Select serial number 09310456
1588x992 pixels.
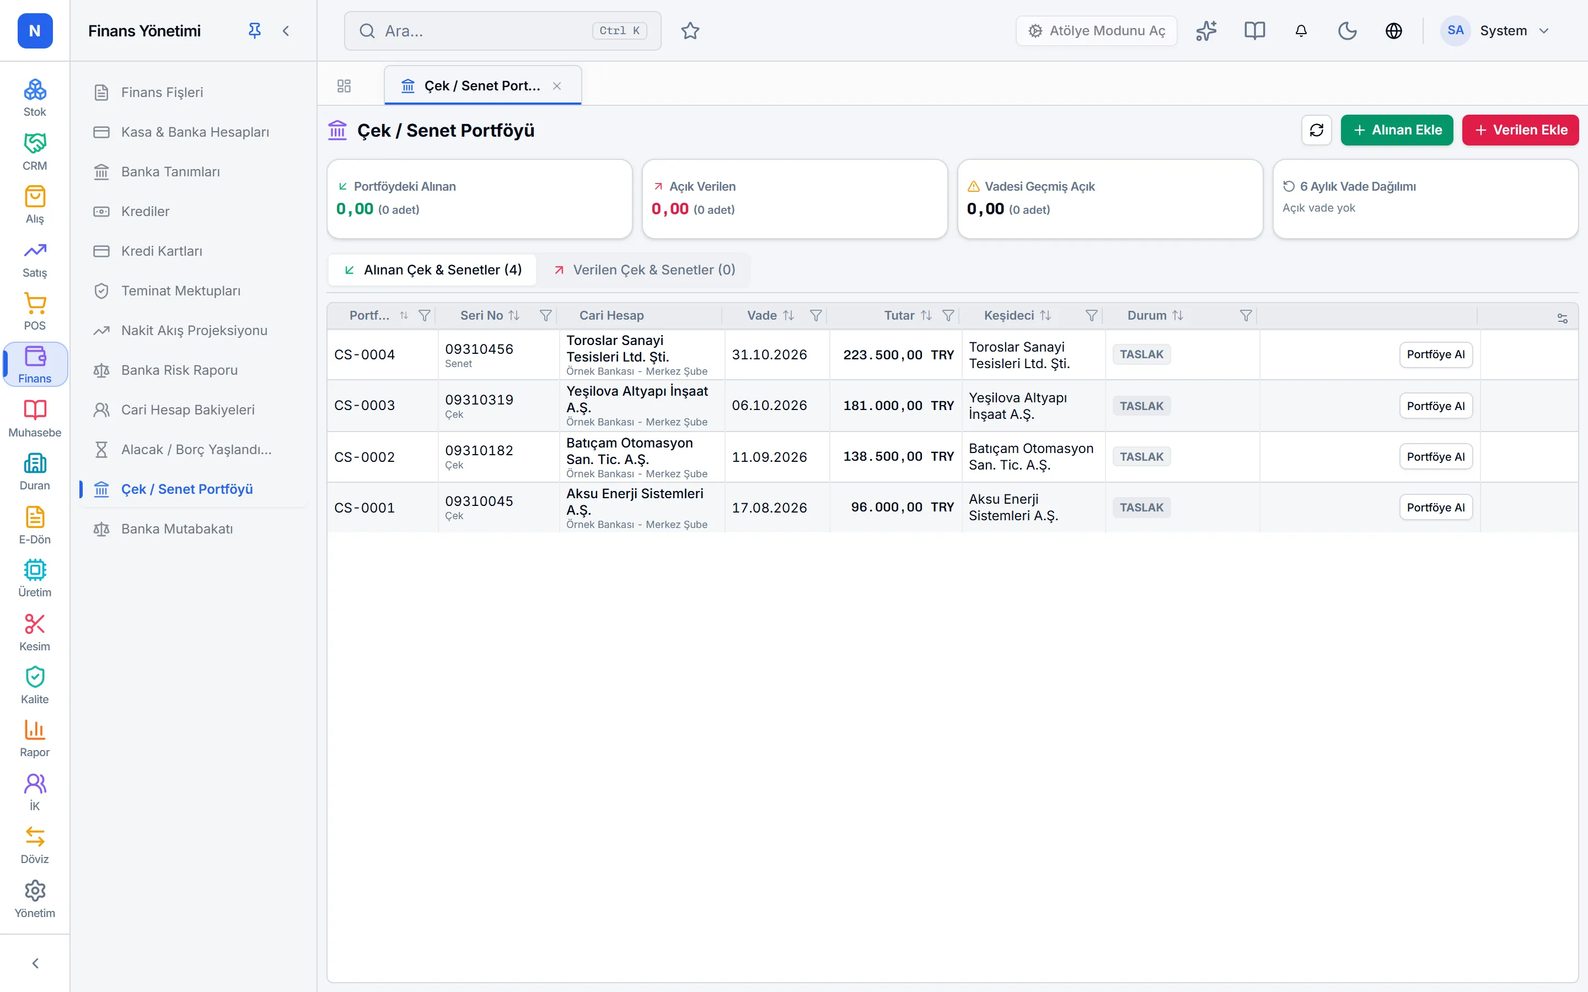pyautogui.click(x=479, y=349)
